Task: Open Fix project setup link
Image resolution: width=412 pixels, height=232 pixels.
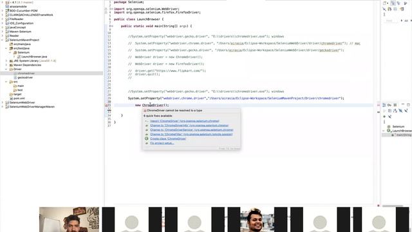Action: click(162, 143)
